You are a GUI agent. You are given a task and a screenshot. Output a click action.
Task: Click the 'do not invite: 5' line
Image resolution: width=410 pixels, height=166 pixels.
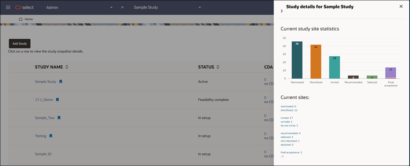(x=289, y=126)
